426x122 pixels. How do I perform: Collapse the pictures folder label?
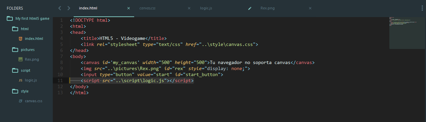pos(28,50)
